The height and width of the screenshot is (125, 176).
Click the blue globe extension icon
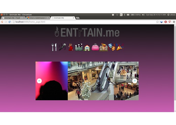pos(162,22)
